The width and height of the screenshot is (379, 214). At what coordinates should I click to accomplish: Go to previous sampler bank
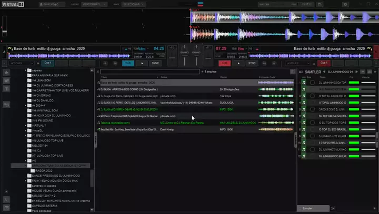[x=324, y=72]
